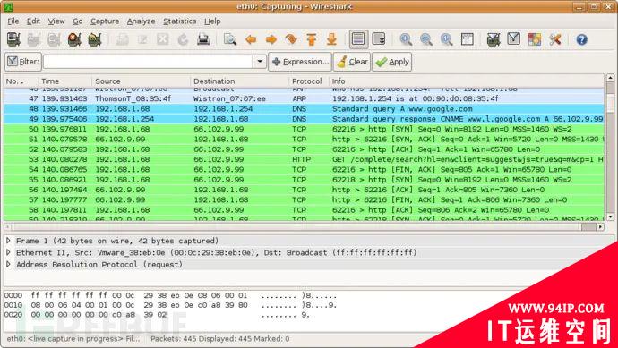Screen dimensions: 618x348
Task: Open the Expression... dialog button
Action: [300, 62]
